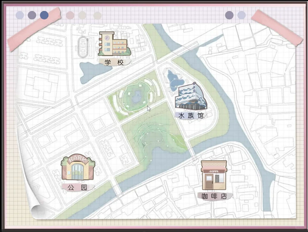Select the 学校 label
The image size is (308, 232).
pos(114,62)
